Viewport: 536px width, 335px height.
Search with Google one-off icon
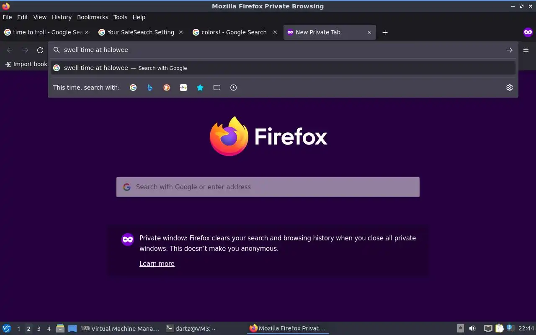(133, 88)
